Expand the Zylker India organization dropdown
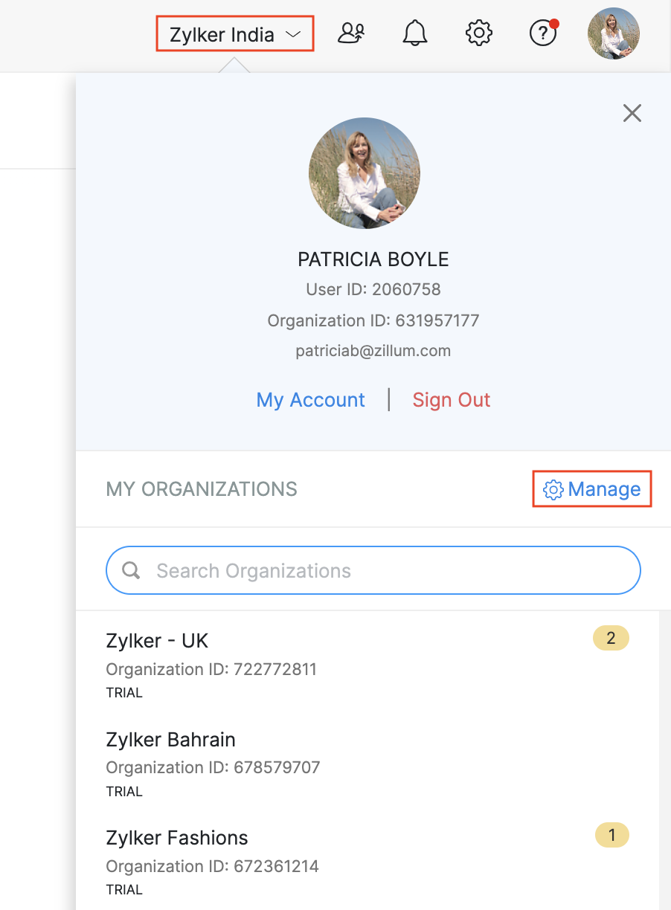This screenshot has height=910, width=671. click(234, 33)
